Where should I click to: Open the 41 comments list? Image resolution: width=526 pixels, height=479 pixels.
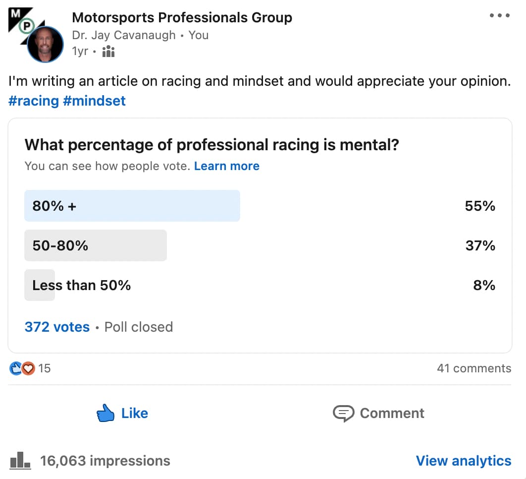[474, 368]
